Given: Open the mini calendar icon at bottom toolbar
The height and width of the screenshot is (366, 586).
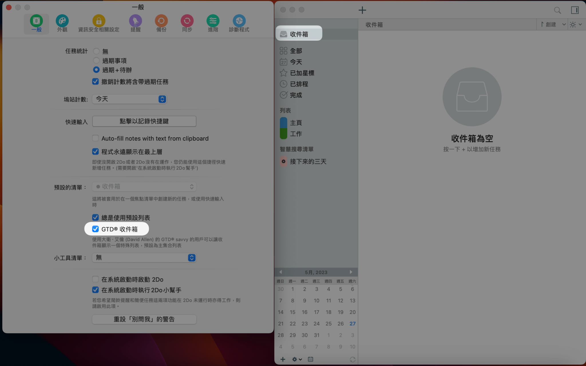Looking at the screenshot, I should click(311, 359).
